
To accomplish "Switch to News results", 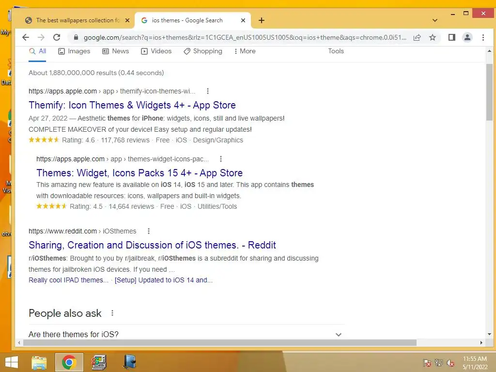I will tap(115, 51).
